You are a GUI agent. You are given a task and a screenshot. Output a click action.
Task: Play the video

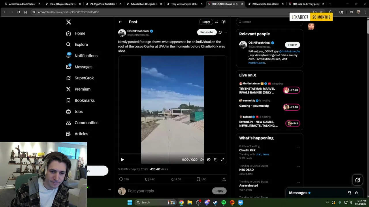pos(122,160)
